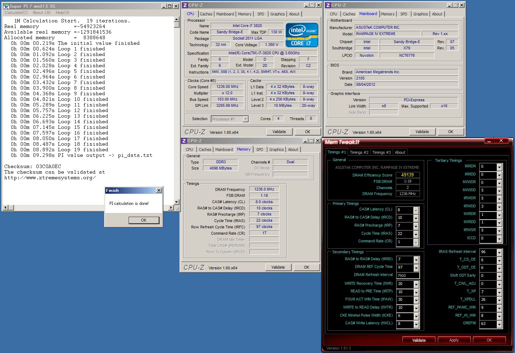Switch to the Timings #2 tab
This screenshot has width=515, height=353.
pyautogui.click(x=359, y=152)
